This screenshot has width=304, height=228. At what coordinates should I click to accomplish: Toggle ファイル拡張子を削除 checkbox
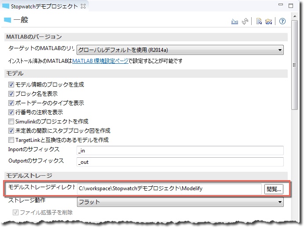click(x=15, y=213)
